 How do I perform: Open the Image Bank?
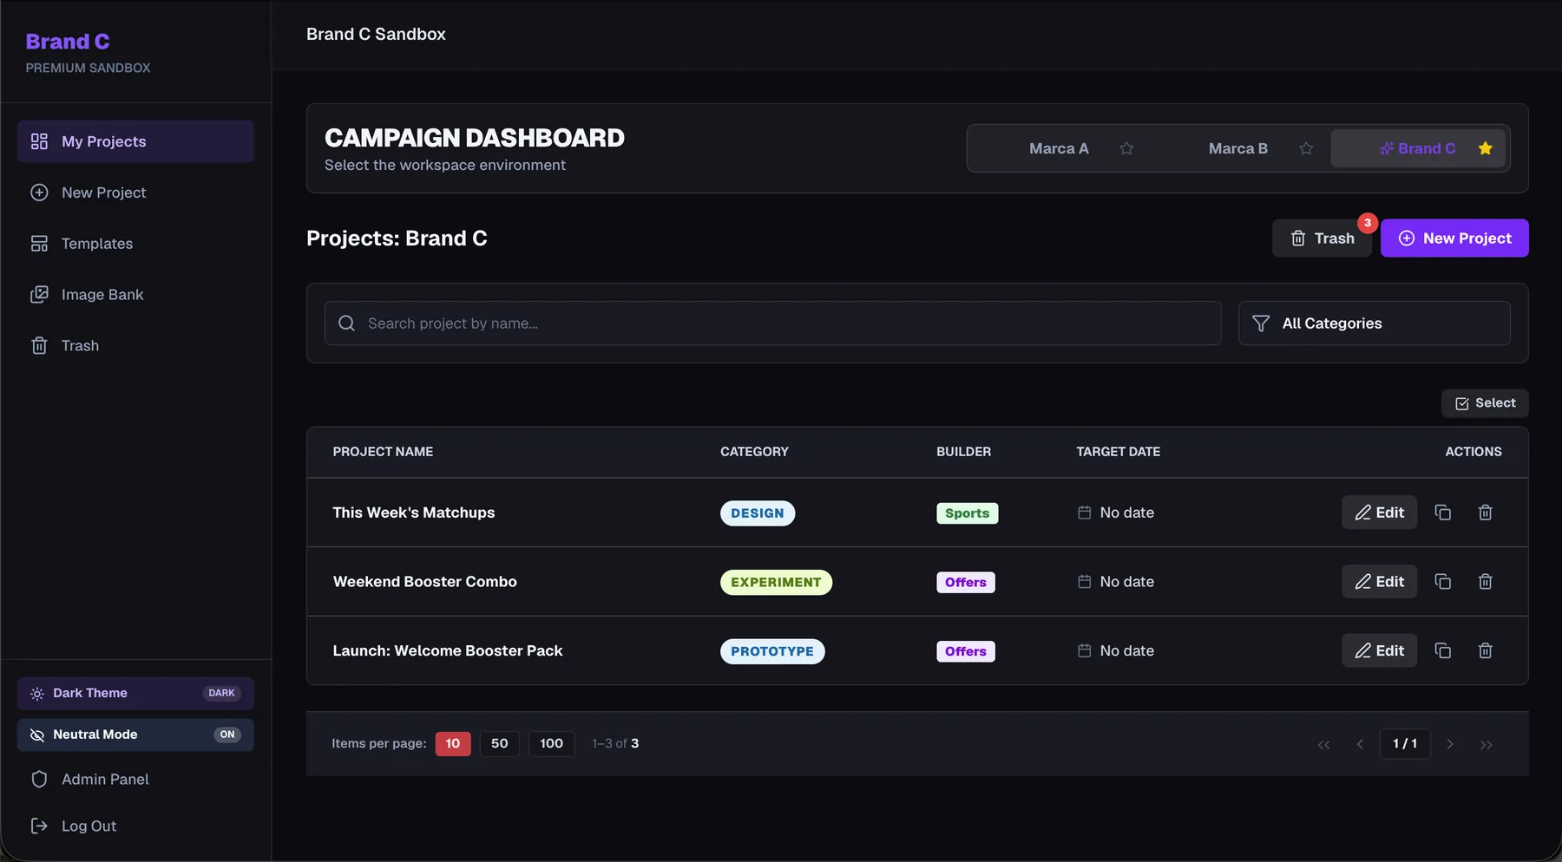135,295
